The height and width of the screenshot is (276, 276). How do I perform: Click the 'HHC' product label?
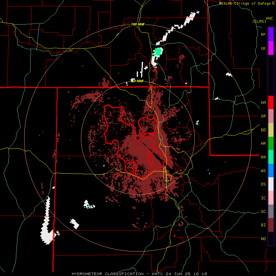(270, 18)
